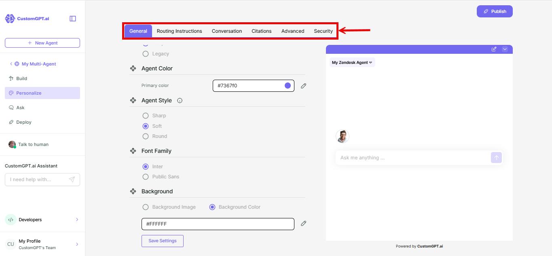Click the Agent Color section icon
Viewport: 552px width, 256px height.
133,68
